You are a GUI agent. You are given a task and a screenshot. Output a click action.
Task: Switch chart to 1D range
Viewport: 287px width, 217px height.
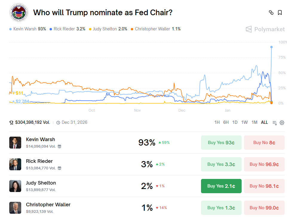[235, 122]
